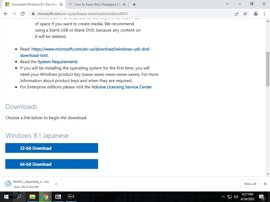Image resolution: width=270 pixels, height=202 pixels.
Task: Click page scrollbar thumb
Action: pos(268,69)
